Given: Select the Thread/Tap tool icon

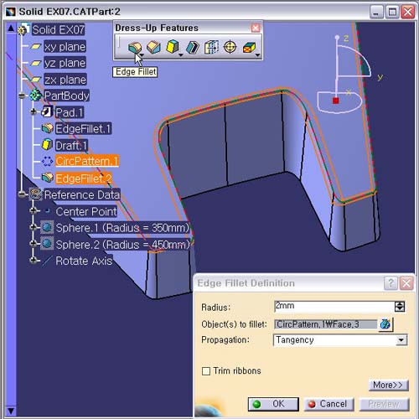Looking at the screenshot, I should (x=230, y=47).
